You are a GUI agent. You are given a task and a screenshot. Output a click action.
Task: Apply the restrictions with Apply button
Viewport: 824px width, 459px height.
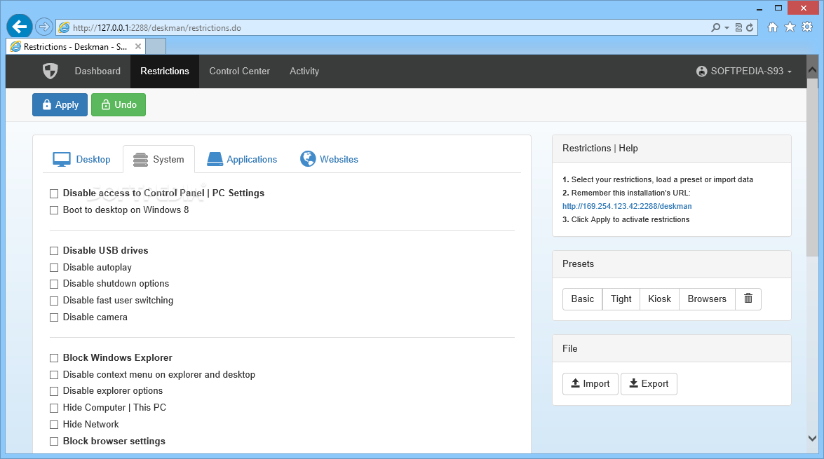(x=60, y=104)
